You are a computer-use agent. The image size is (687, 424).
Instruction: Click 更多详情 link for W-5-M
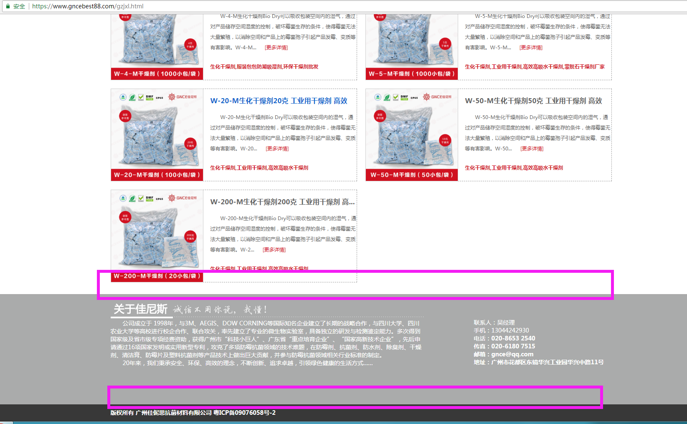click(531, 48)
